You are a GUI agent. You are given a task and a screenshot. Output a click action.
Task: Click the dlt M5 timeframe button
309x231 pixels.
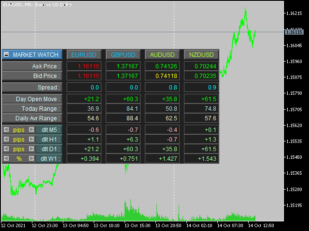coord(50,129)
